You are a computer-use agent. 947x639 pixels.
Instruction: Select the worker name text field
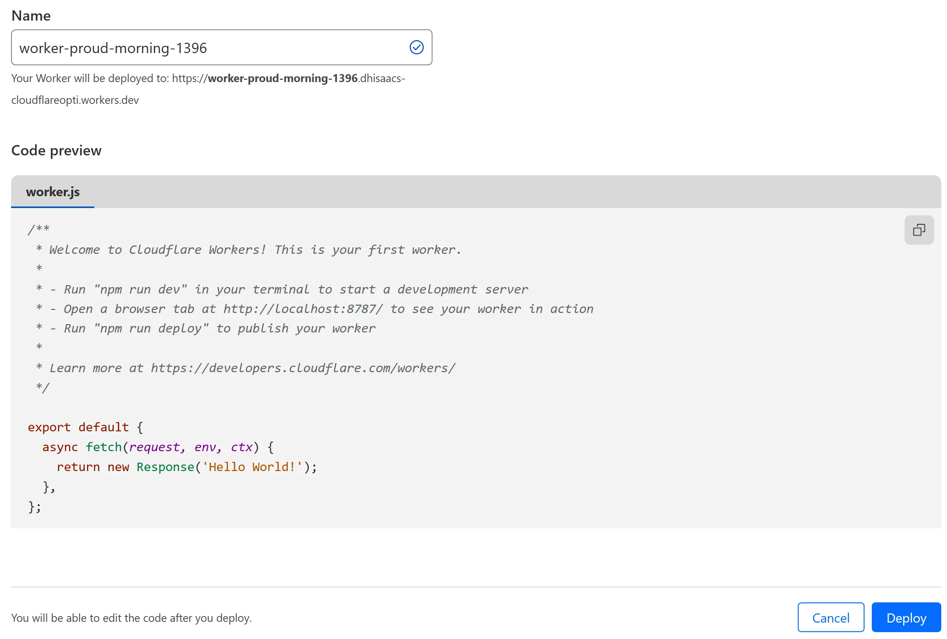[221, 47]
